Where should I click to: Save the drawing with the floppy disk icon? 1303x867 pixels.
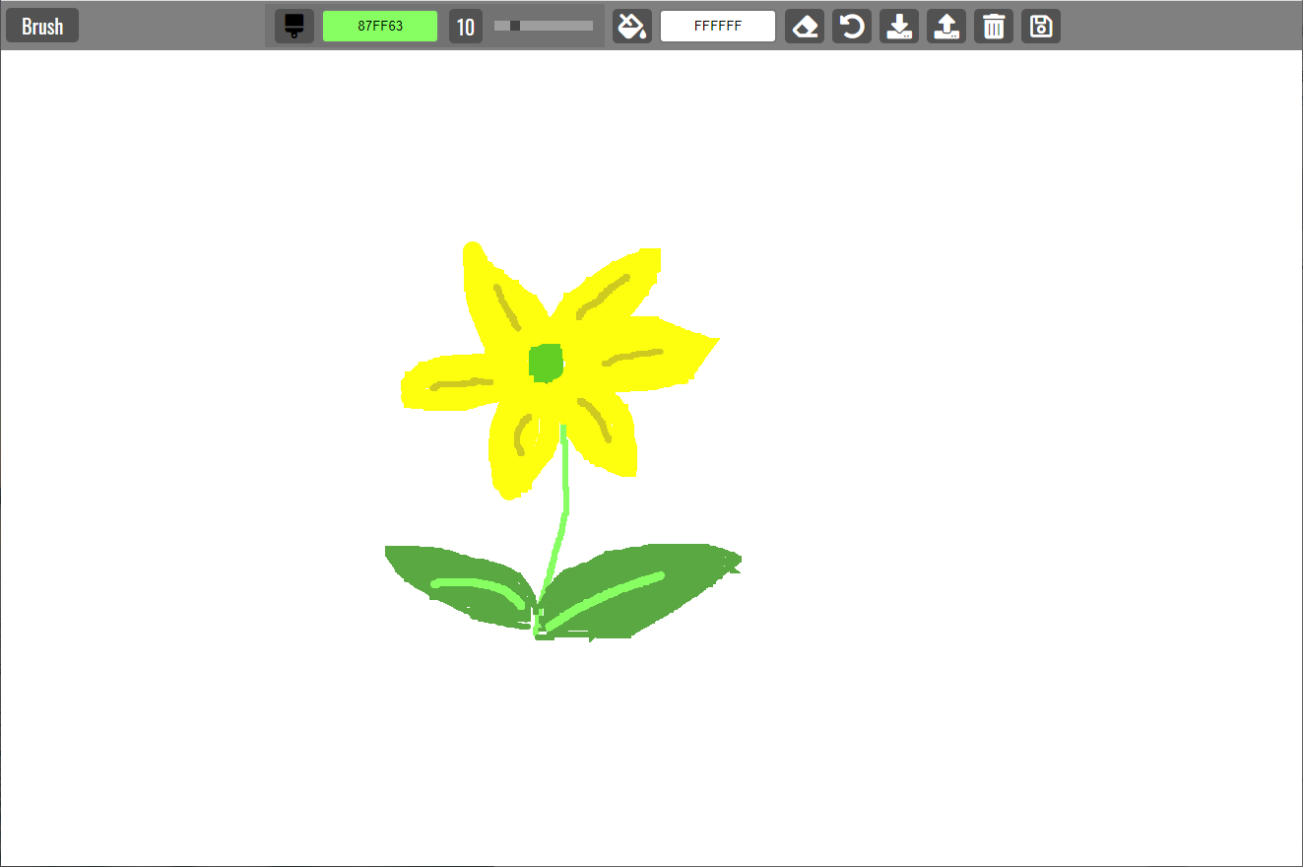click(x=1041, y=26)
